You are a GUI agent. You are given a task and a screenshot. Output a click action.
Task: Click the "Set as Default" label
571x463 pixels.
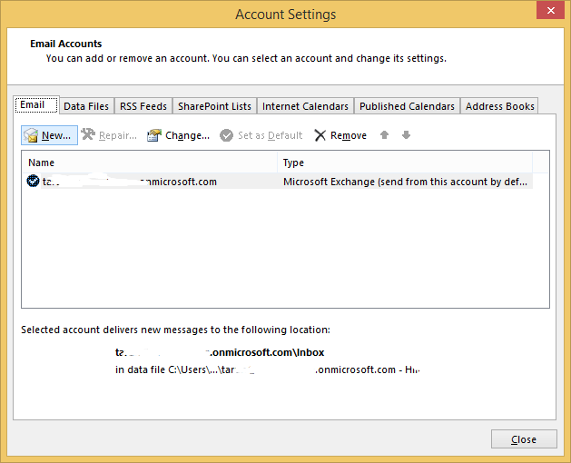271,135
